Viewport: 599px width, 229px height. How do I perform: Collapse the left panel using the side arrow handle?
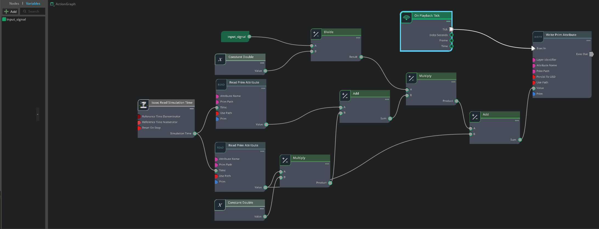point(38,114)
